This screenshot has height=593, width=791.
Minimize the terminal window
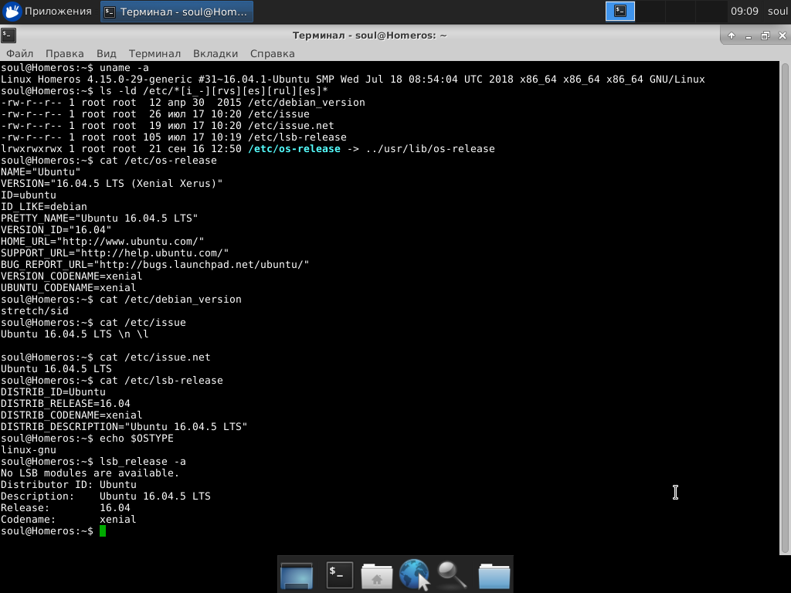(749, 36)
